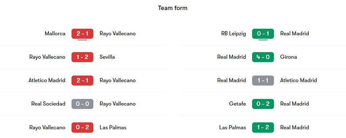The height and width of the screenshot is (138, 346).
Task: Open the Girona team name link
Action: click(289, 57)
